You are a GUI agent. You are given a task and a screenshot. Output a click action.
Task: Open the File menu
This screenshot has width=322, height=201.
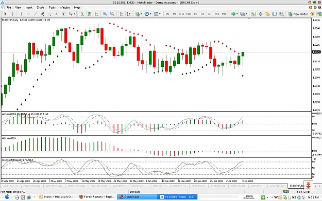click(x=9, y=8)
